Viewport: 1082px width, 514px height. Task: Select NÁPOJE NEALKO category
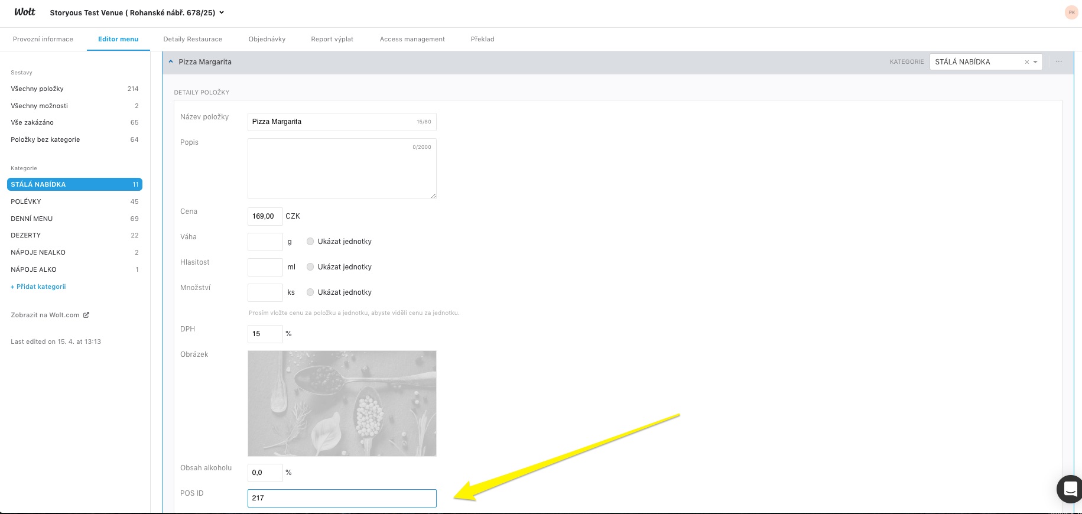click(x=74, y=252)
